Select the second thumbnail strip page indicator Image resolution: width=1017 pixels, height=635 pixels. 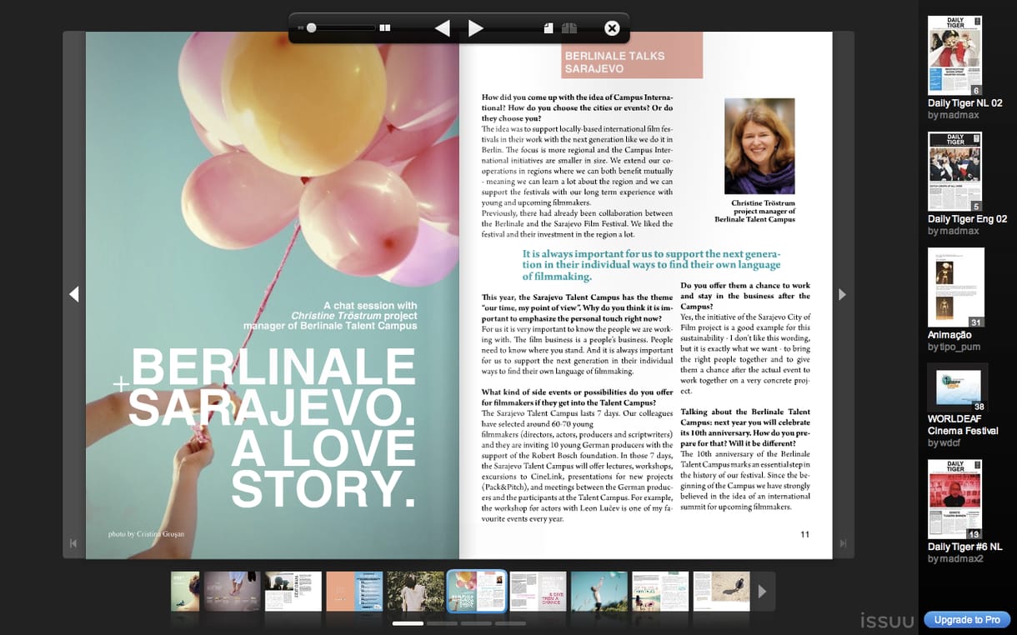443,623
